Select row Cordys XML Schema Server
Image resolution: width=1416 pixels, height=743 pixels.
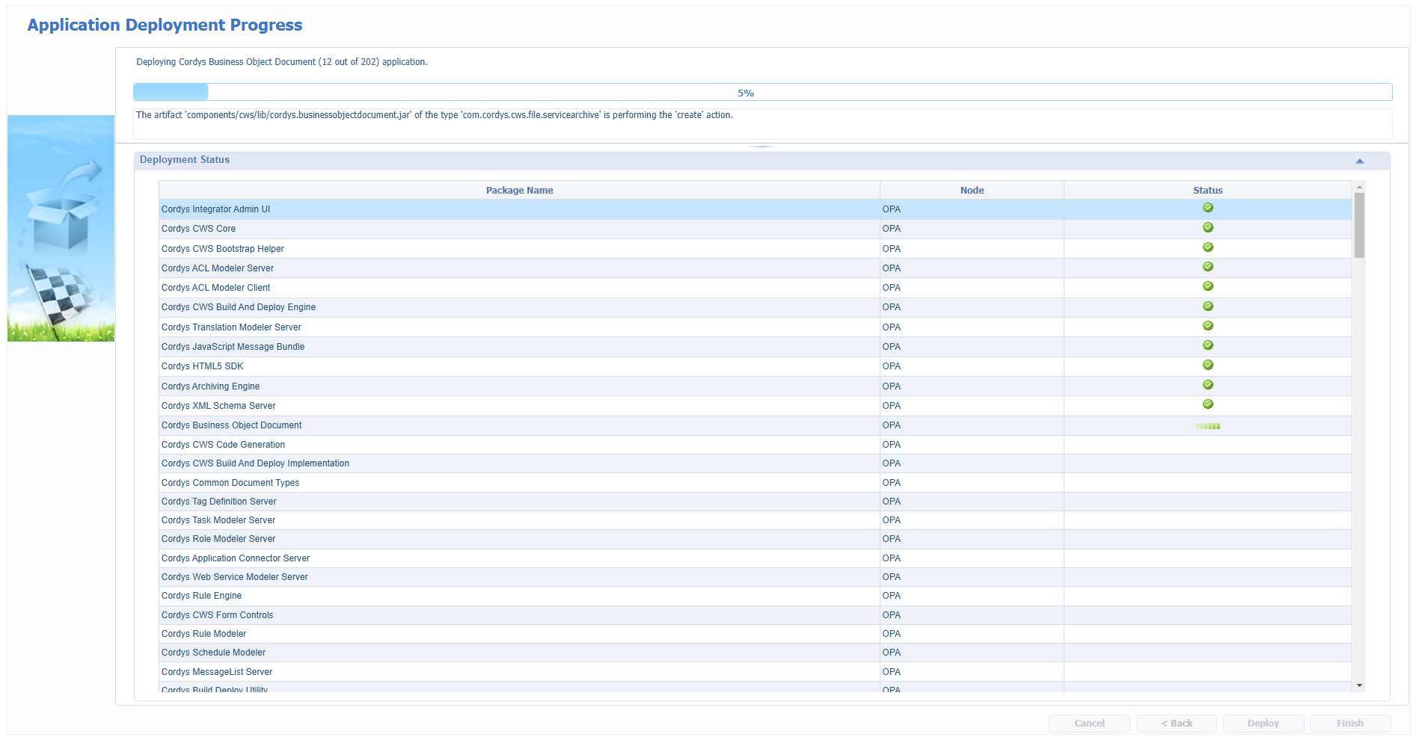pos(755,406)
